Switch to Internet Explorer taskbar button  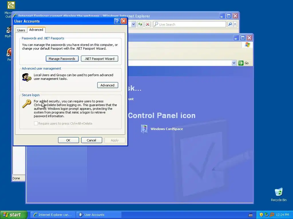pyautogui.click(x=53, y=215)
